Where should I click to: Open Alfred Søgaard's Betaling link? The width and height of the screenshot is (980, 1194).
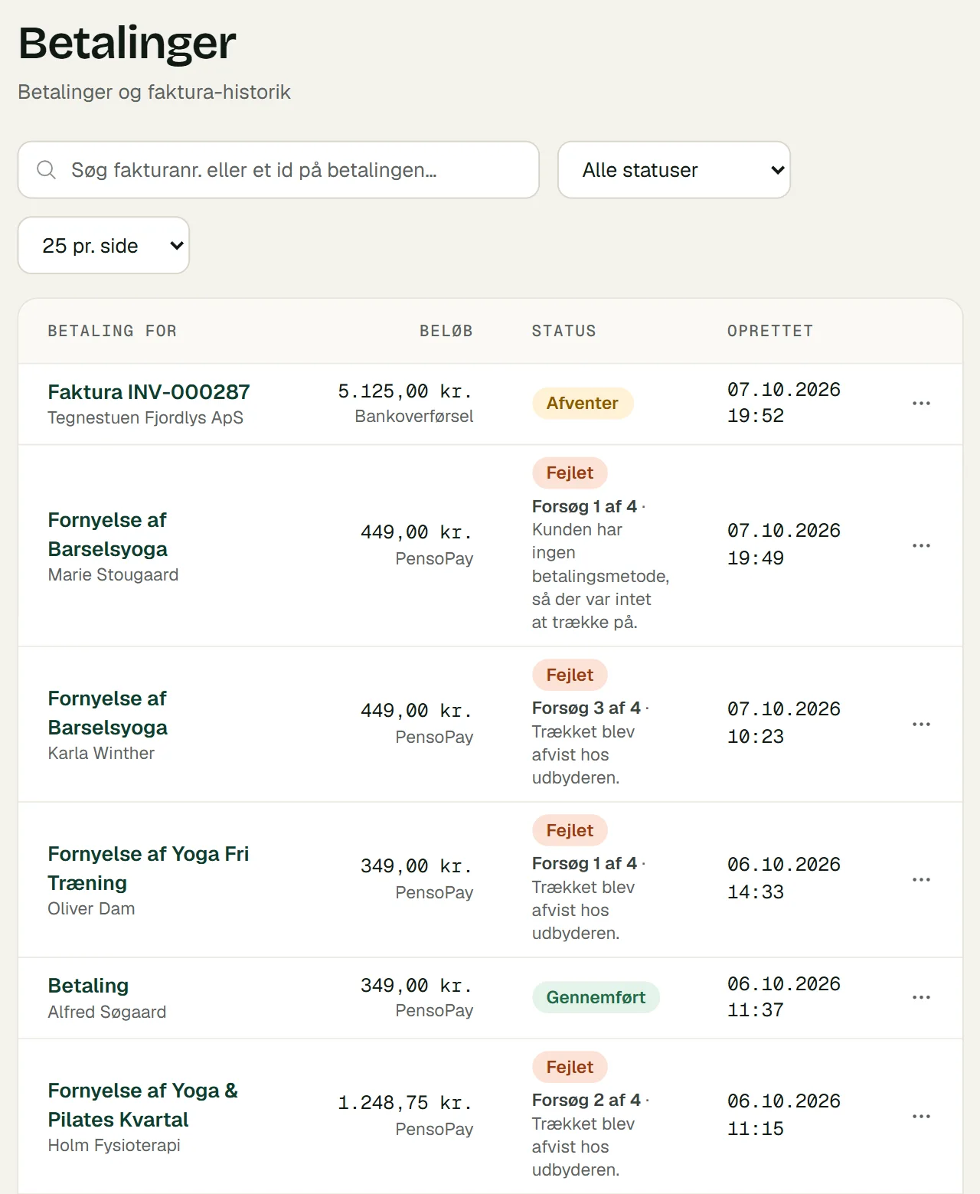point(88,986)
